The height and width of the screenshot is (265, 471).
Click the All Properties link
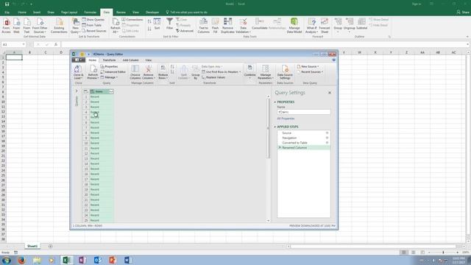pos(286,119)
